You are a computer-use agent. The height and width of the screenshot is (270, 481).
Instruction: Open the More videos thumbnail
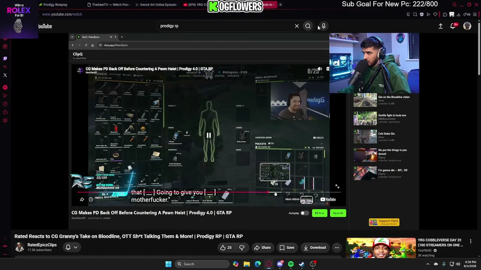307,200
